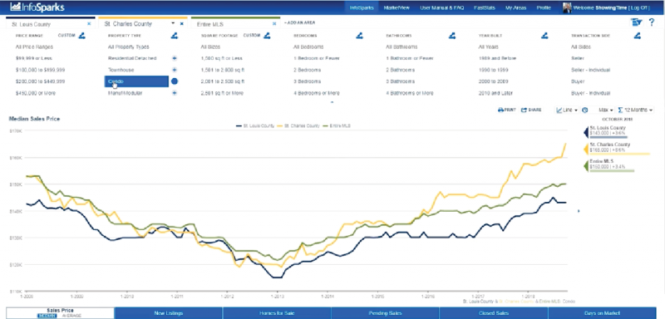This screenshot has height=319, width=665.
Task: Toggle the filled round marker next to Condo
Action: pyautogui.click(x=175, y=81)
